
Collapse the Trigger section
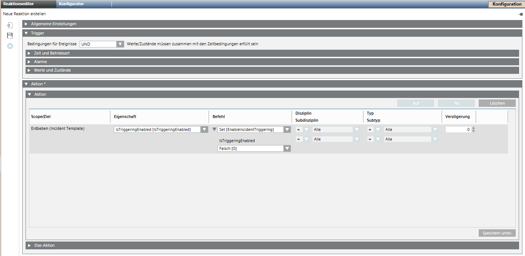[x=26, y=33]
